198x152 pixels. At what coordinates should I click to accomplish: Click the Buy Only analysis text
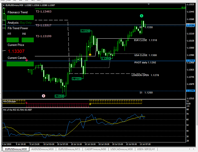coord(26,23)
